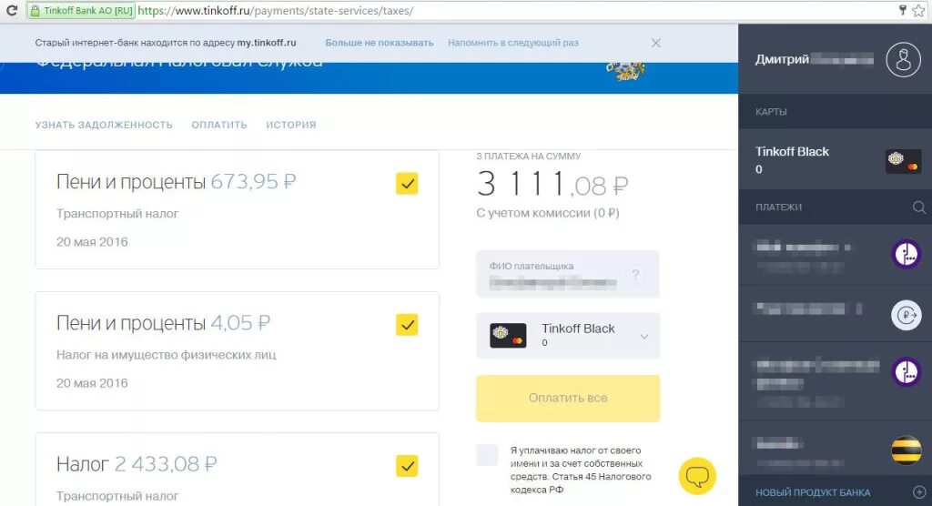
Task: Open the user profile avatar icon
Action: point(903,59)
